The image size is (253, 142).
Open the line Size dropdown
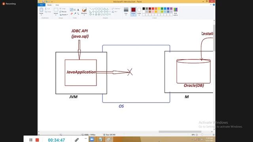[126, 11]
